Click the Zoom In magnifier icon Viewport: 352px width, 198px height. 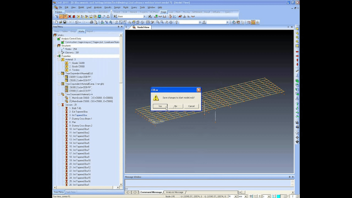click(x=297, y=38)
